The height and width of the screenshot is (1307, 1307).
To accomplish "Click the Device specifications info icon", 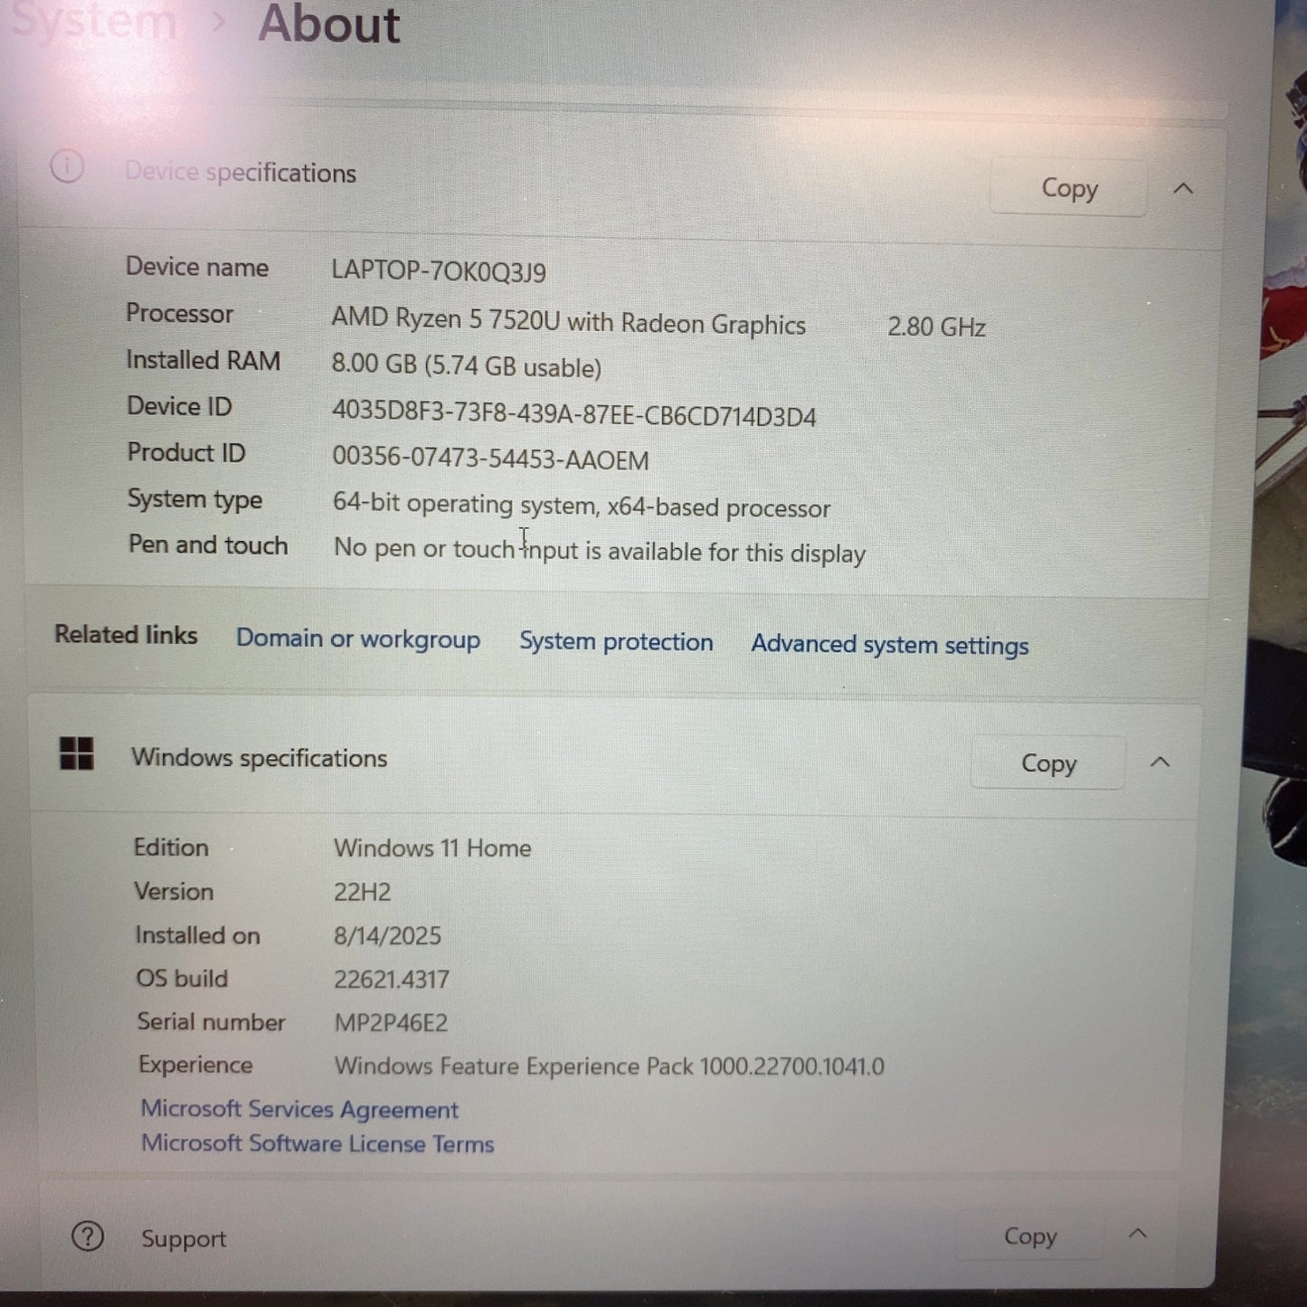I will point(67,166).
